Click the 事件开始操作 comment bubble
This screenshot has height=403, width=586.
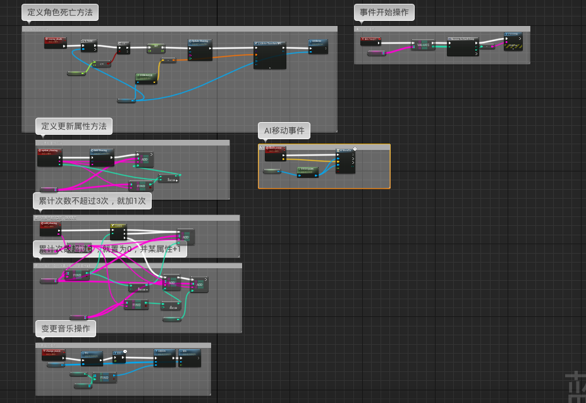[x=384, y=13]
